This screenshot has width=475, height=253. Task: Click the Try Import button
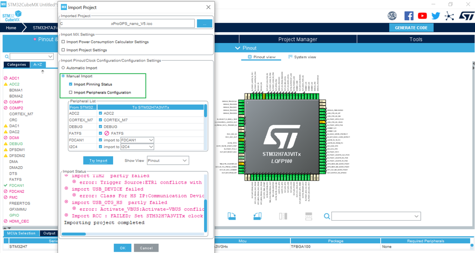[x=98, y=160]
